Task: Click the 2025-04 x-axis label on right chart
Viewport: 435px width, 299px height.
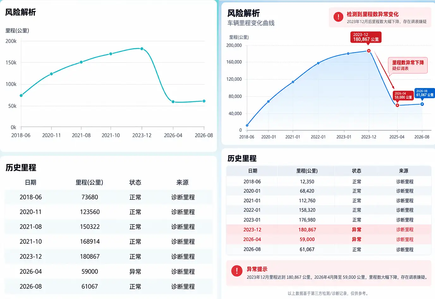Action: click(397, 137)
